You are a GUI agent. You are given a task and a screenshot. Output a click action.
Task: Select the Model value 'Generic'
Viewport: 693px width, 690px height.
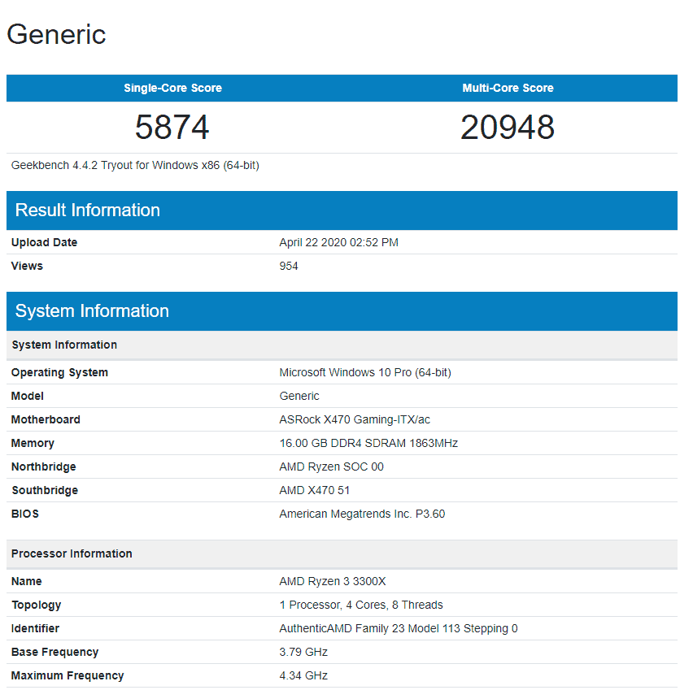pyautogui.click(x=299, y=396)
